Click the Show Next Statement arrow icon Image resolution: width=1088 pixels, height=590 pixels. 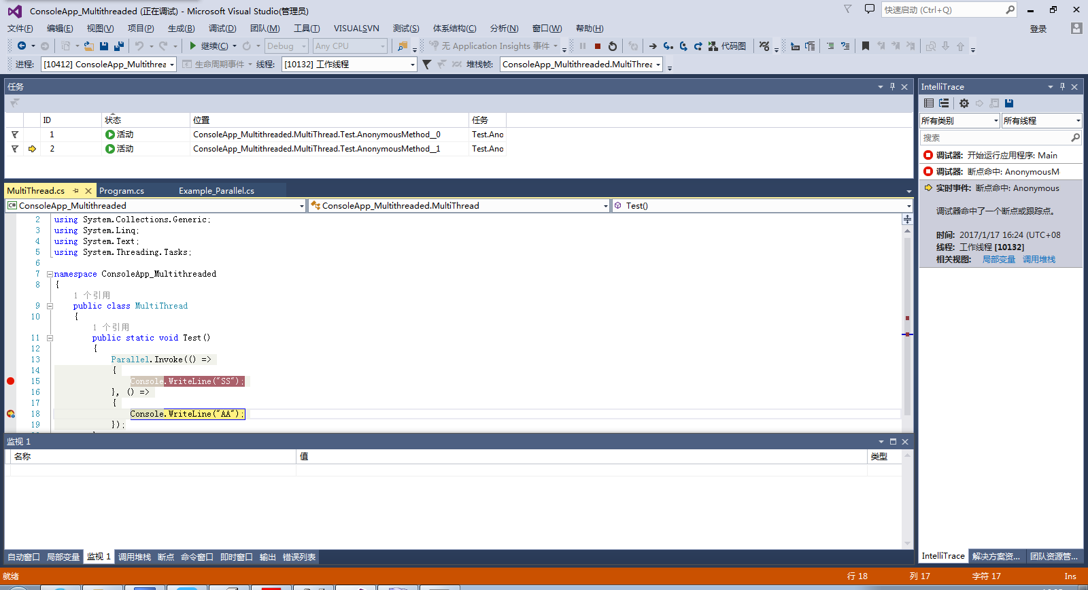653,46
